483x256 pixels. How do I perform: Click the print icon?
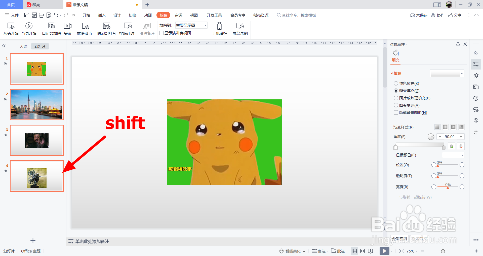click(42, 15)
